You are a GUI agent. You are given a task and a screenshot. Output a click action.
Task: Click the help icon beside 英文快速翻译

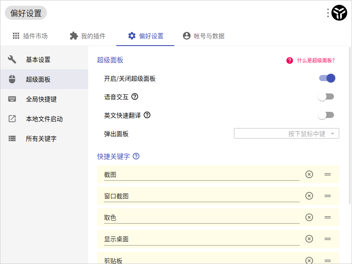147,115
